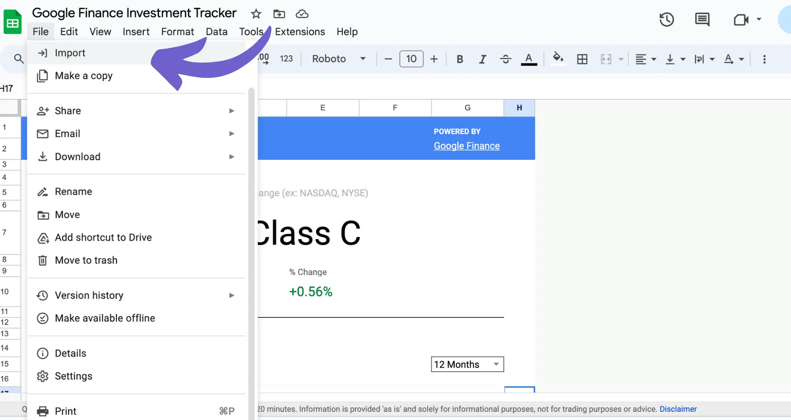This screenshot has height=420, width=791.
Task: Expand the merge cells options arrow
Action: coord(621,59)
